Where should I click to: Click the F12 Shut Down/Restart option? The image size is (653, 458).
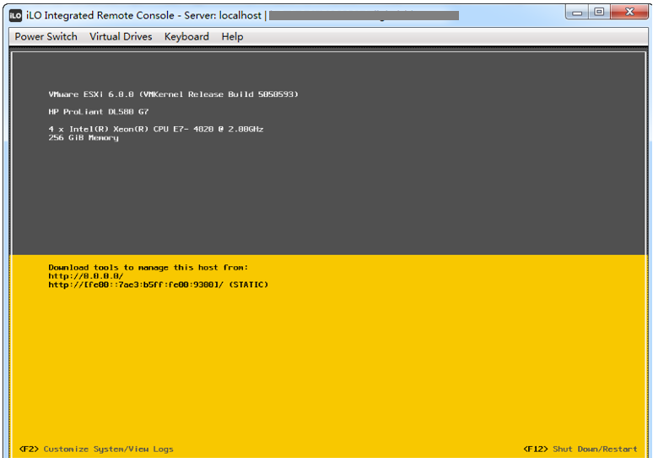(x=580, y=449)
